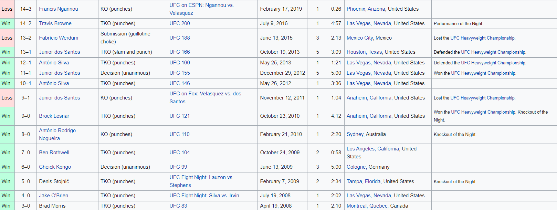The width and height of the screenshot is (557, 210).
Task: Open the Antônio Rodrigo Nogueira link
Action: [x=57, y=134]
